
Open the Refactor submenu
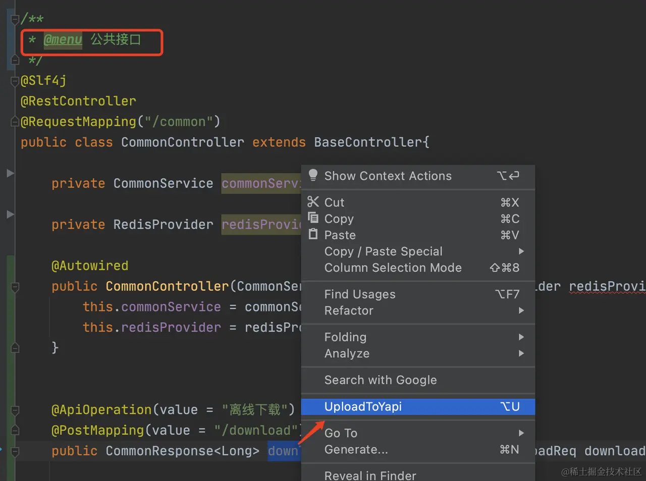click(x=418, y=310)
